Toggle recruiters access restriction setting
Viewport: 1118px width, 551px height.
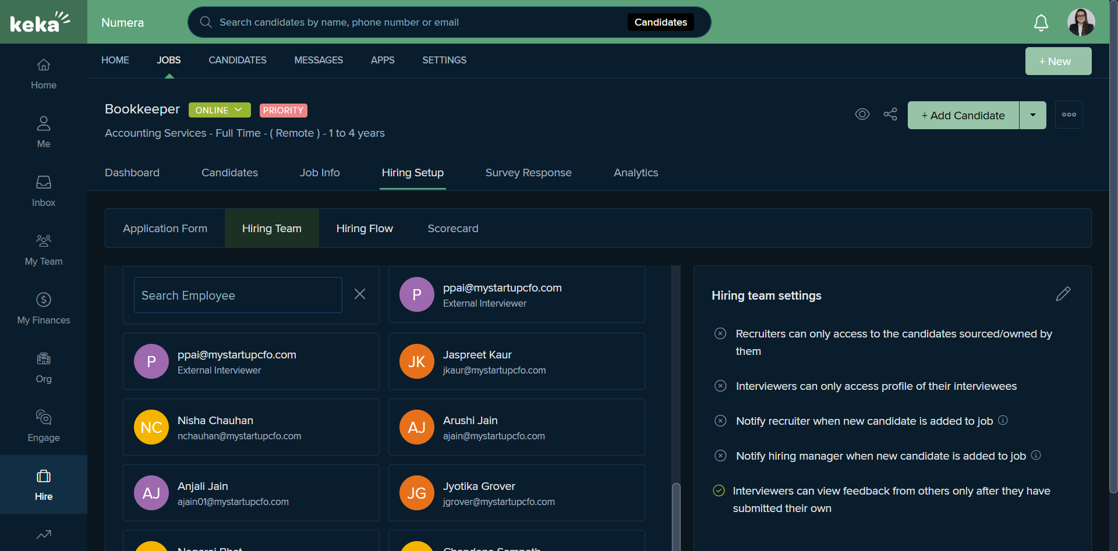point(720,333)
